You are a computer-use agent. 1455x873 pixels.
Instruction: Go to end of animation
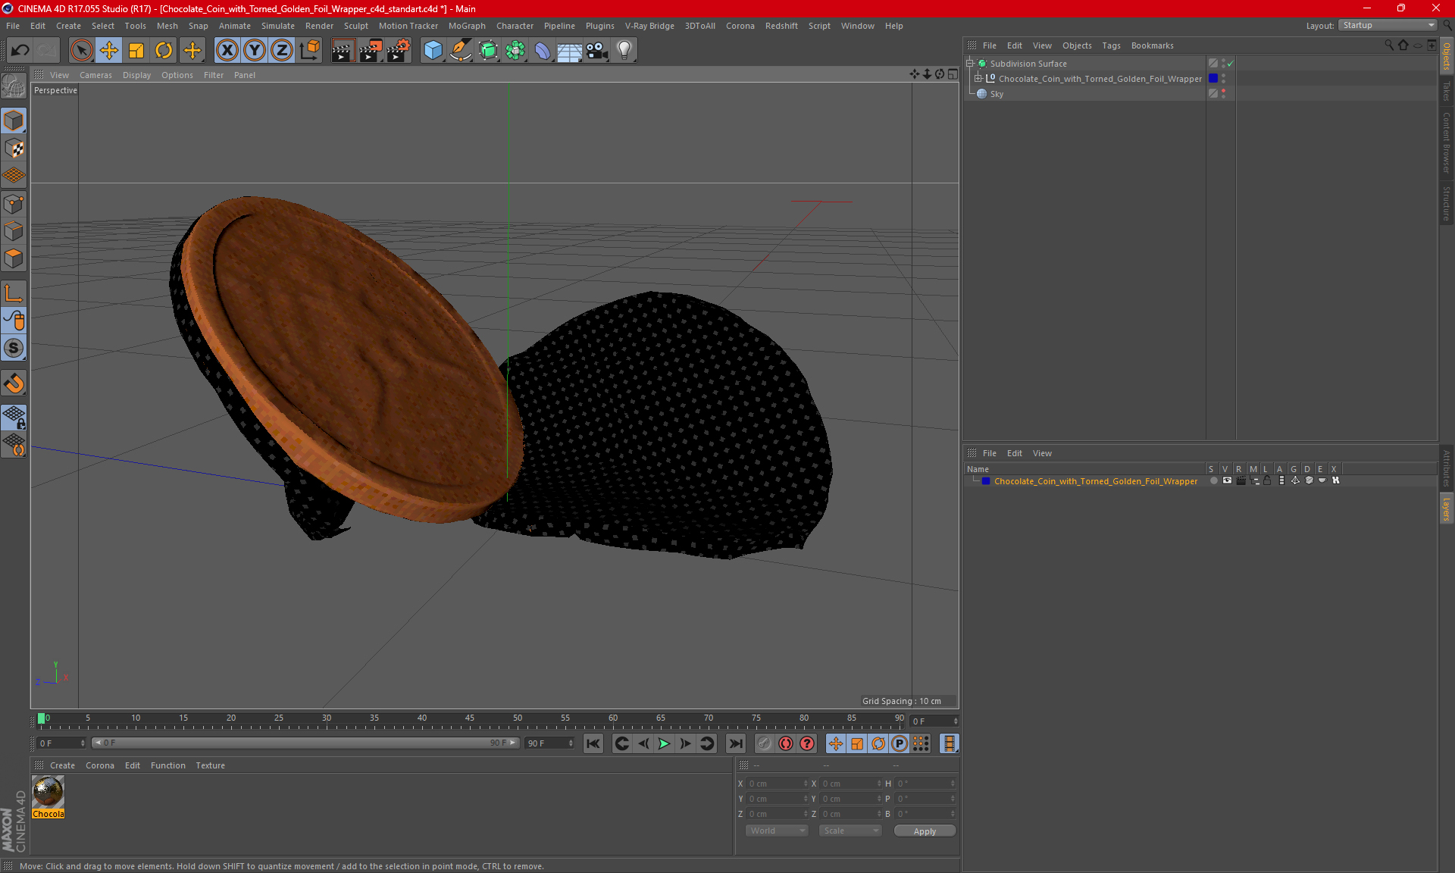[x=735, y=743]
